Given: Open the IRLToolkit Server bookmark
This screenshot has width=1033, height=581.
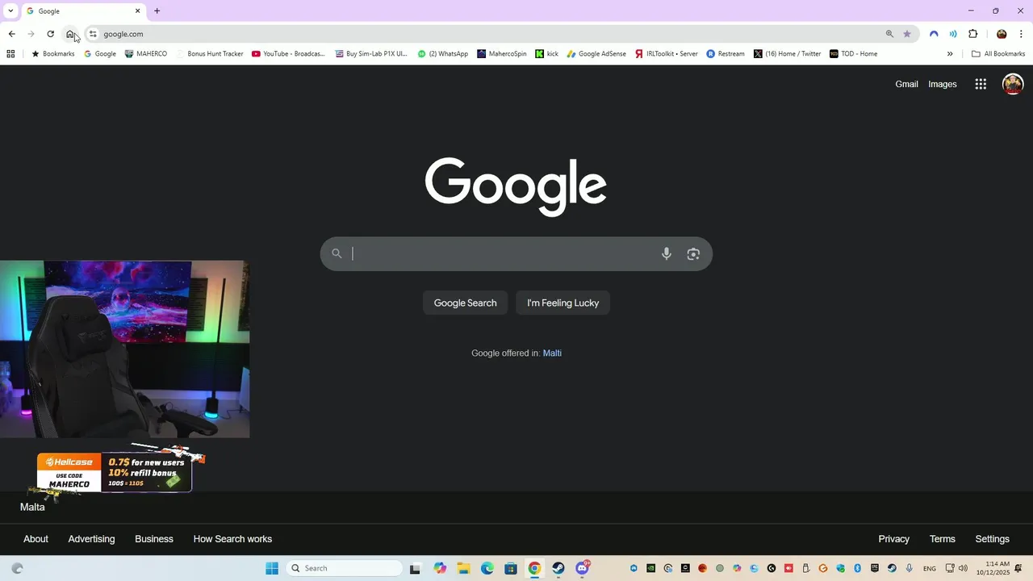Looking at the screenshot, I should click(667, 54).
